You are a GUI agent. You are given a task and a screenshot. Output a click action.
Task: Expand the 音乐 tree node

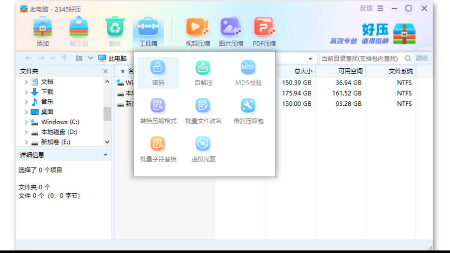26,102
